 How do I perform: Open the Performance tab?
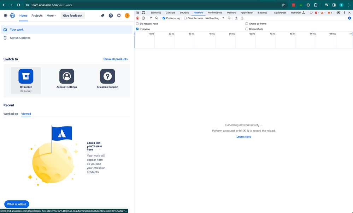(x=215, y=13)
